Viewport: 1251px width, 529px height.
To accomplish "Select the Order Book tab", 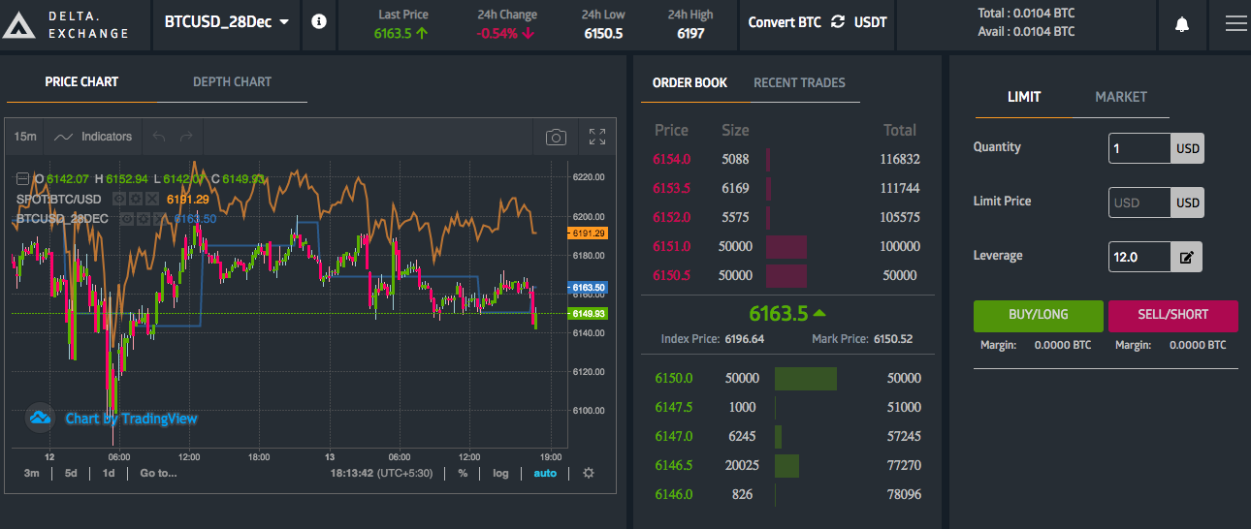I will click(690, 82).
